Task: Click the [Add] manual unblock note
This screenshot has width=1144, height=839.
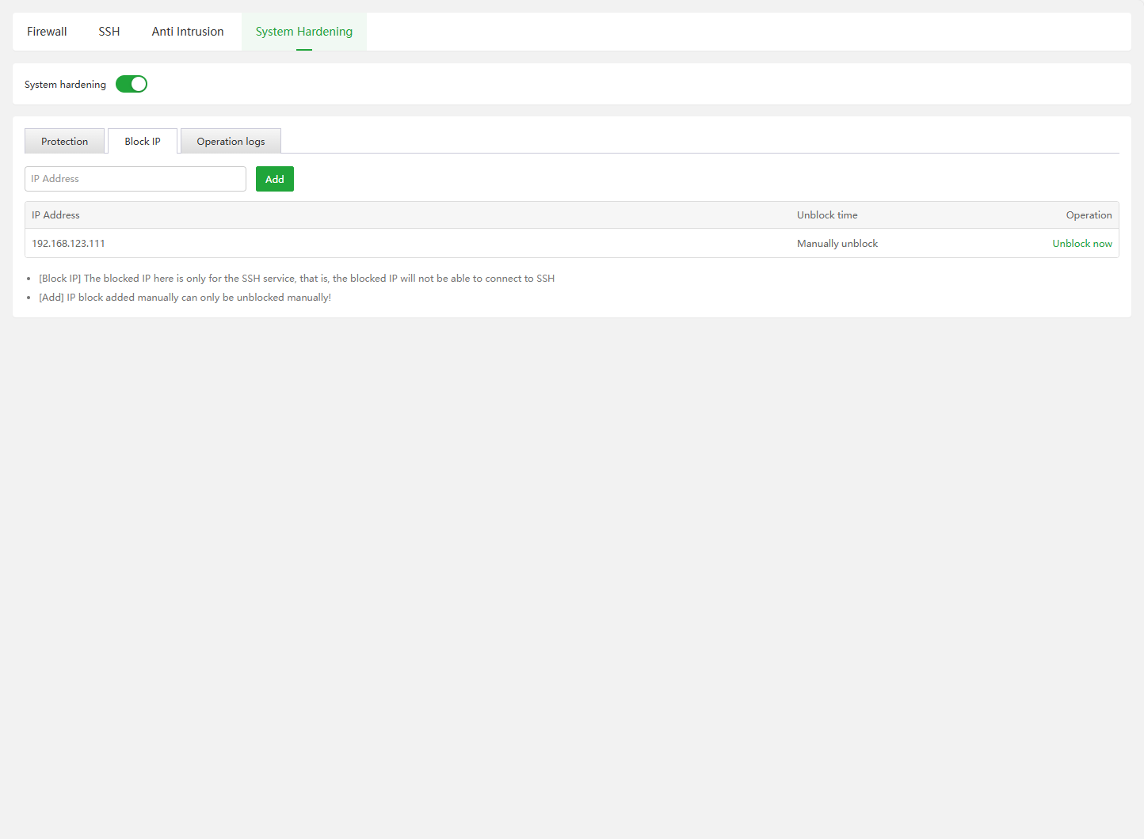Action: pos(185,298)
